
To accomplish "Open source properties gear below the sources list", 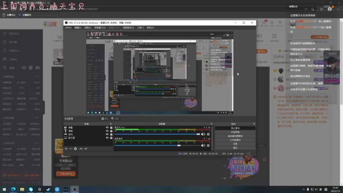I will point(75,148).
